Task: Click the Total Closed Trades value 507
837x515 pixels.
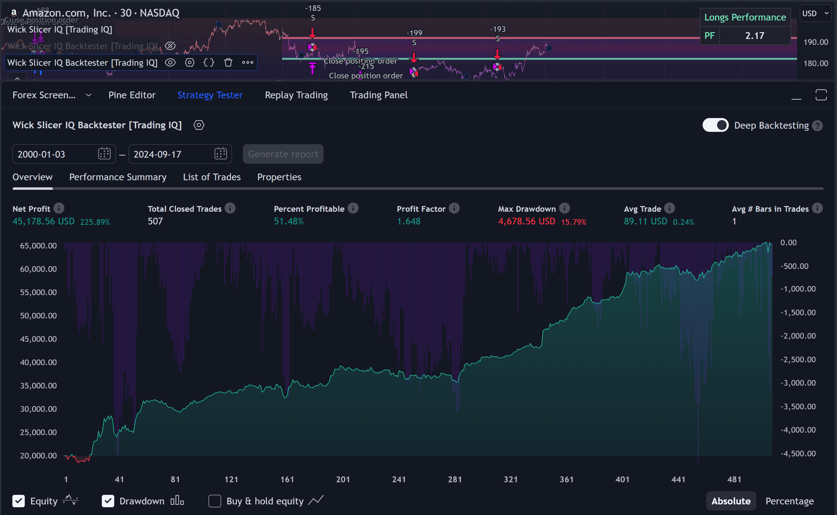Action: coord(155,221)
